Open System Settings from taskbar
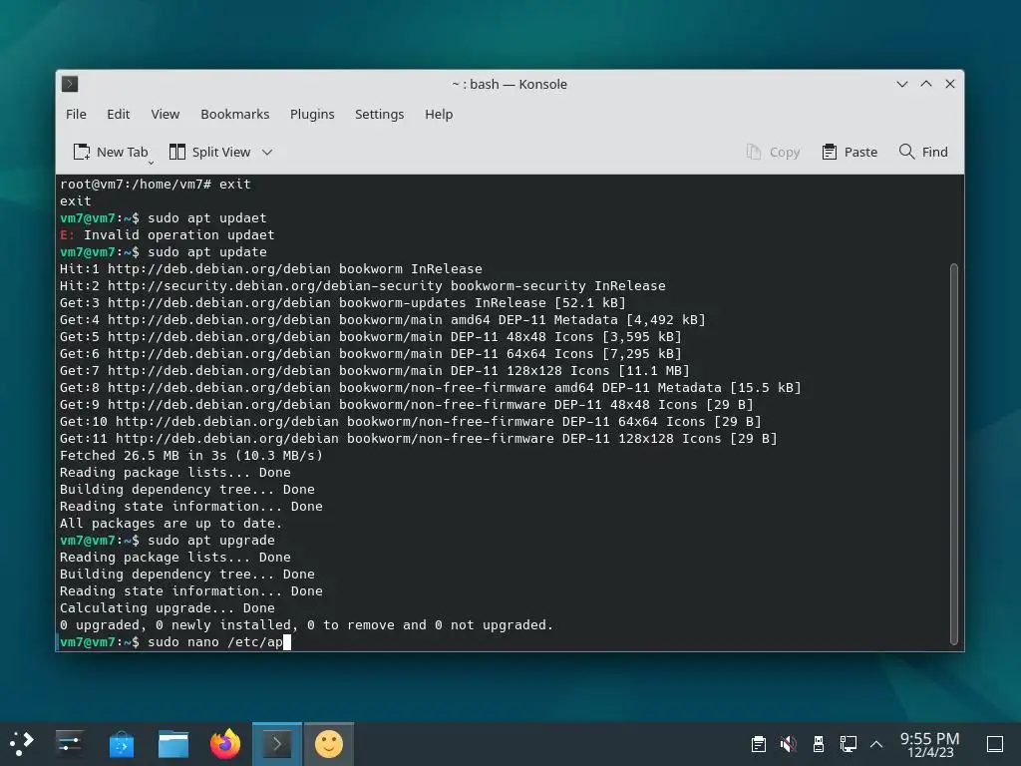Screen dimensions: 1021x766 (69, 744)
